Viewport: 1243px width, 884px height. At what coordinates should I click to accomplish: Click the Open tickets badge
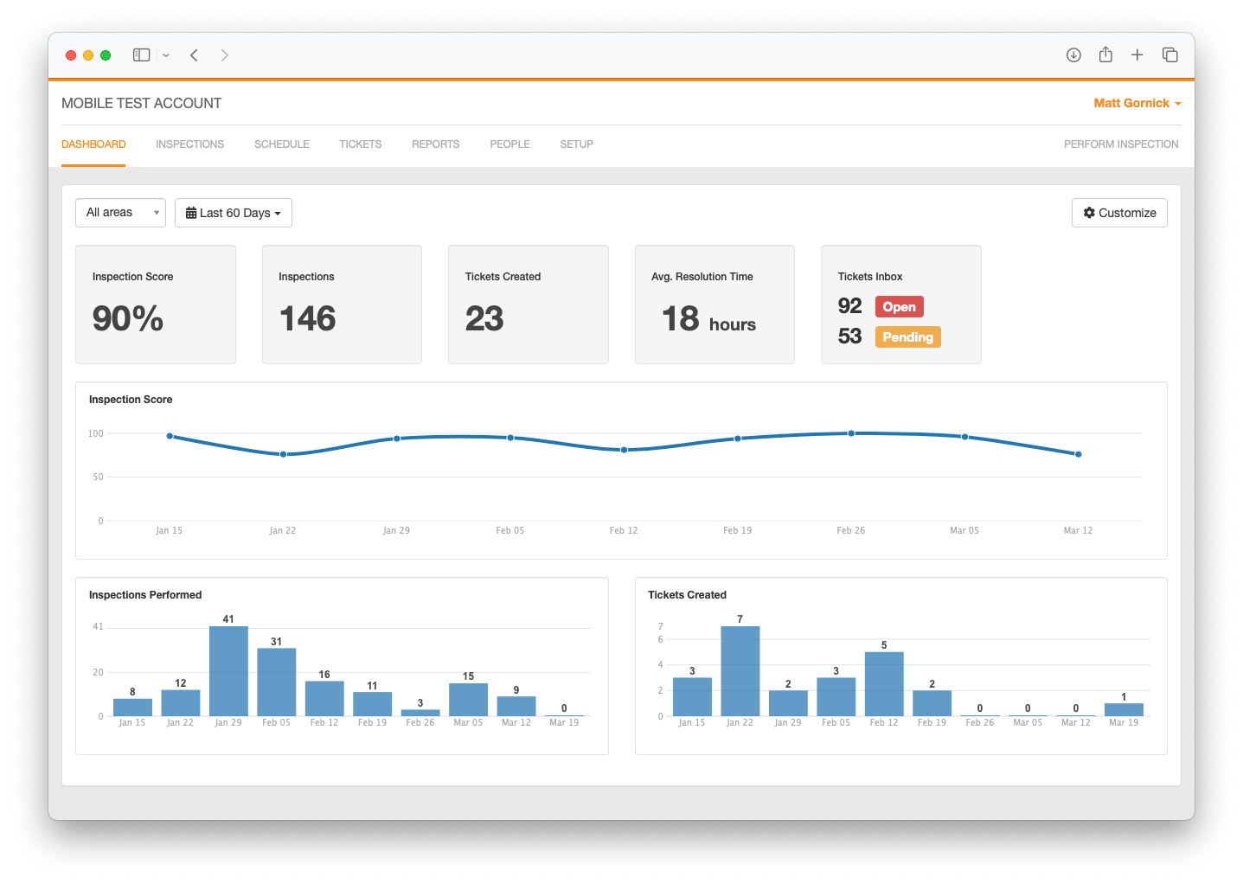pyautogui.click(x=899, y=306)
